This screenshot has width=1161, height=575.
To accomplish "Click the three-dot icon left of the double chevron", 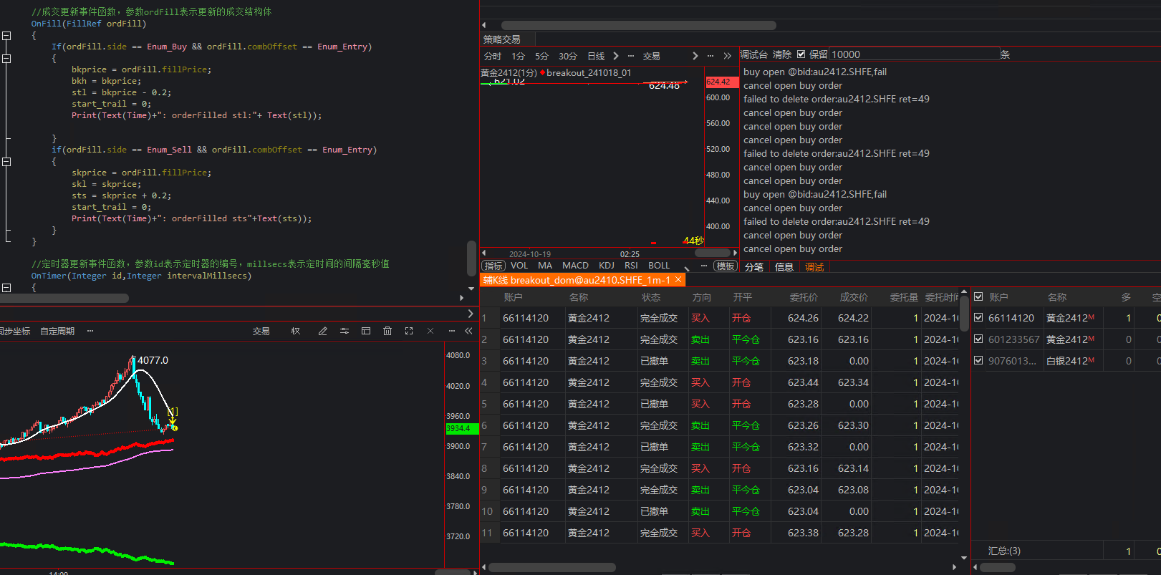I will click(710, 56).
